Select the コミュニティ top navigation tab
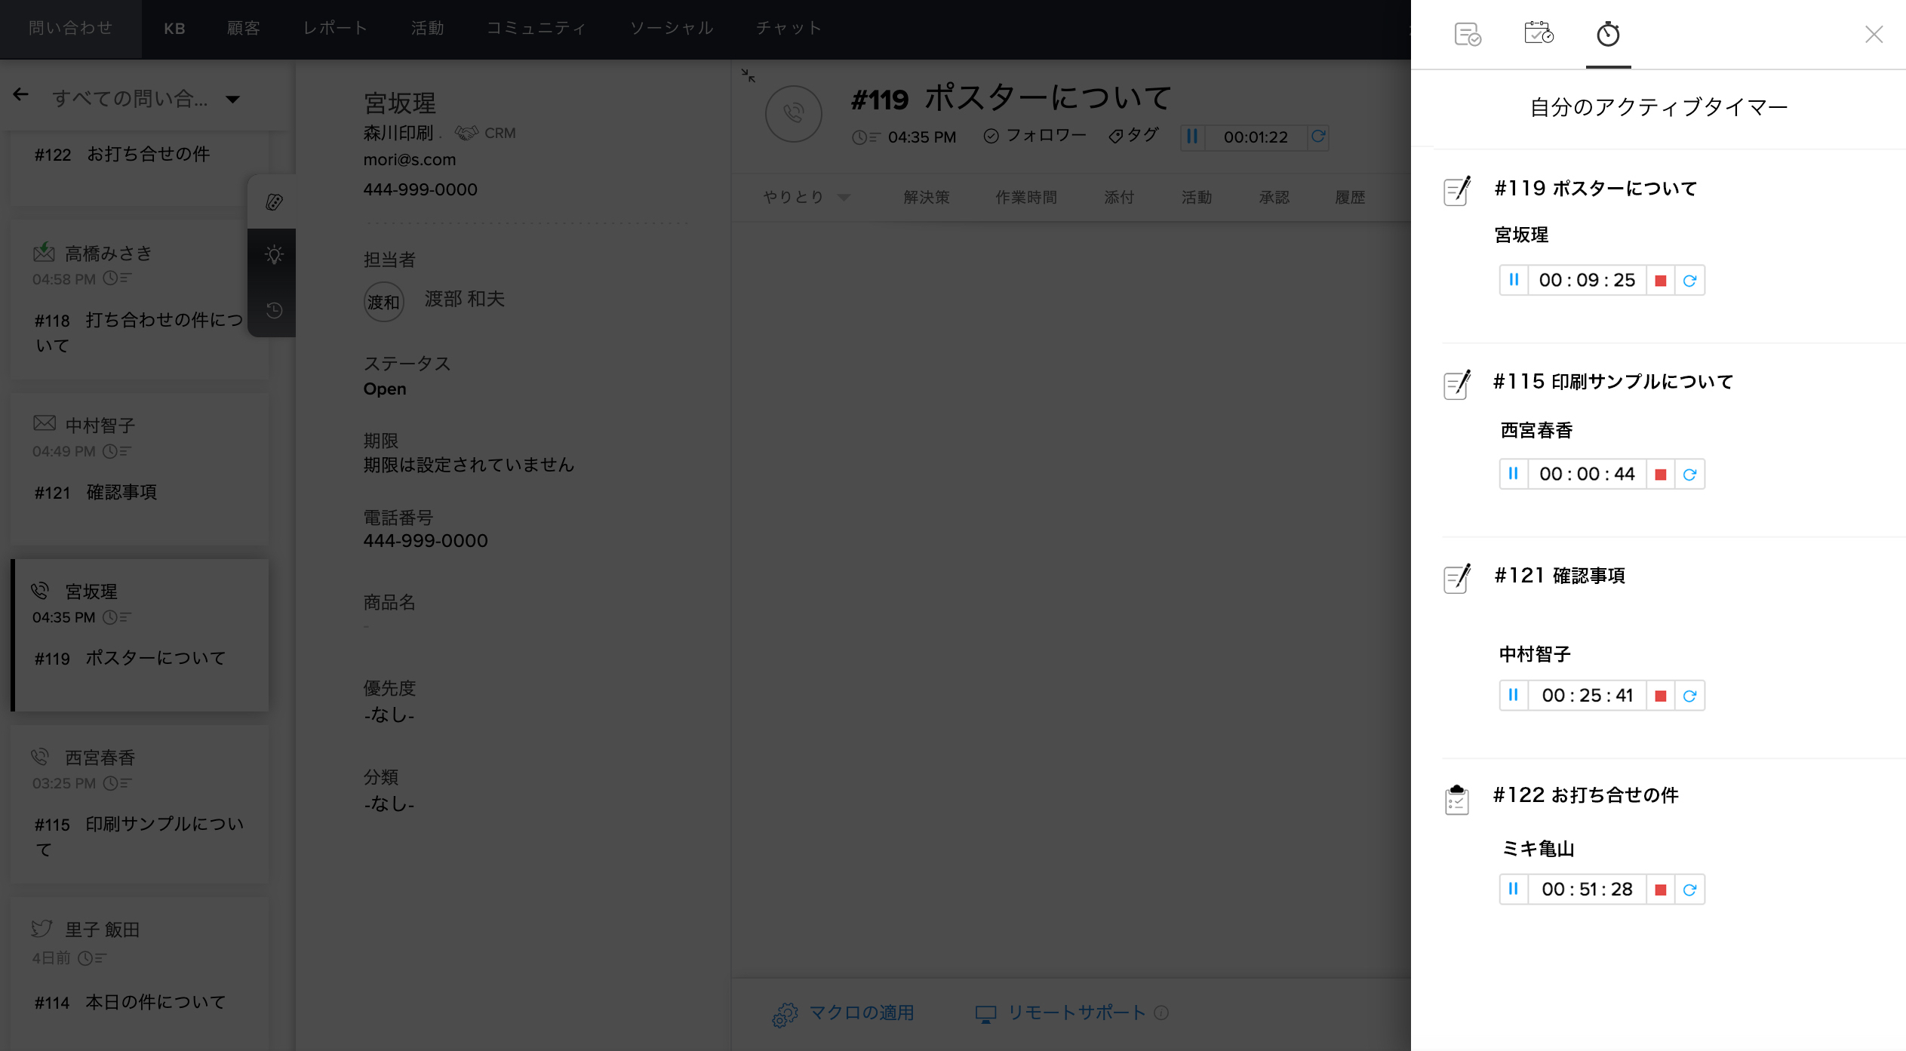 (x=536, y=29)
